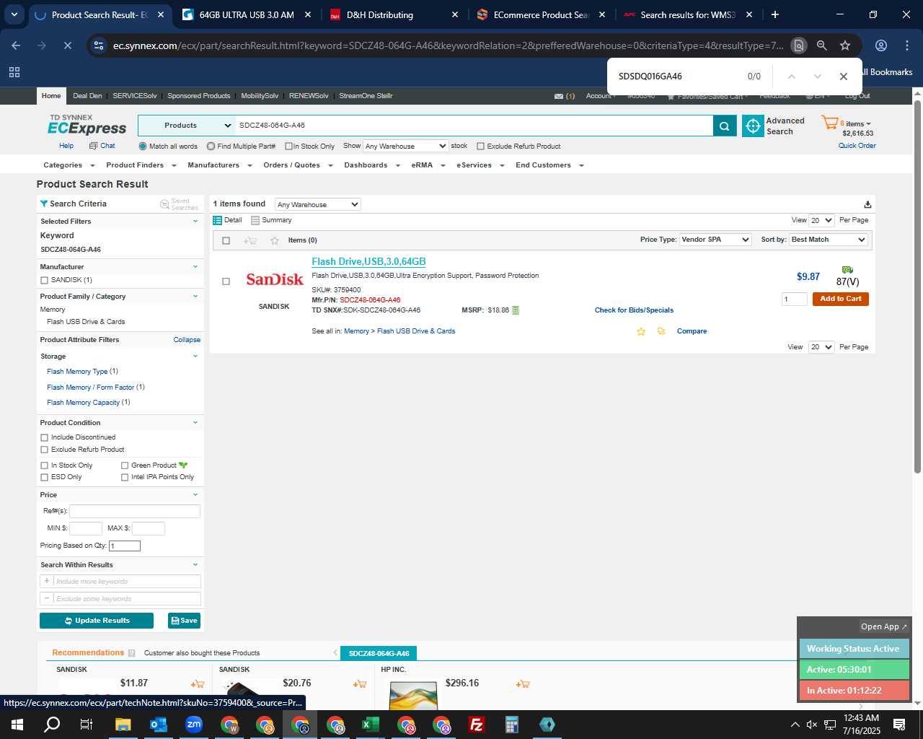Click add-to-cart icon next to $296.16 recommendation

[523, 683]
